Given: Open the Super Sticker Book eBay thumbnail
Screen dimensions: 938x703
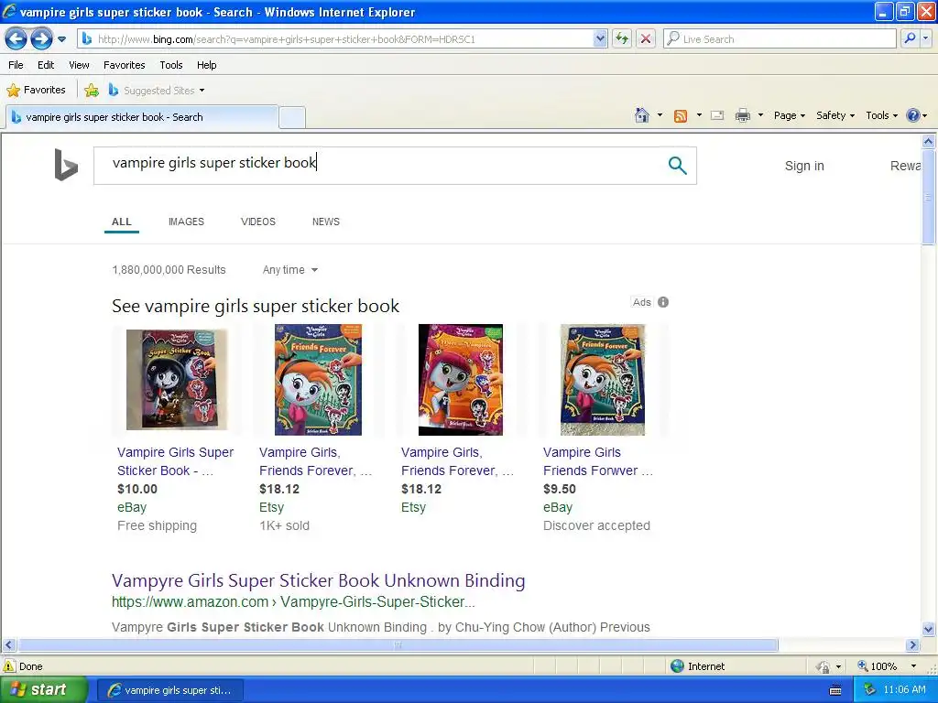Looking at the screenshot, I should pos(177,380).
